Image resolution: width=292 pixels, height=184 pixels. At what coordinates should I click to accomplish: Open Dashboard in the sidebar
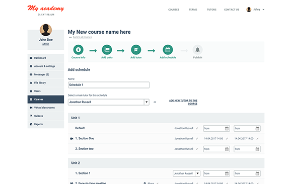tap(46, 58)
